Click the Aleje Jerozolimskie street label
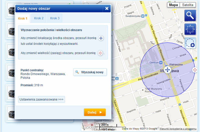 (148, 77)
